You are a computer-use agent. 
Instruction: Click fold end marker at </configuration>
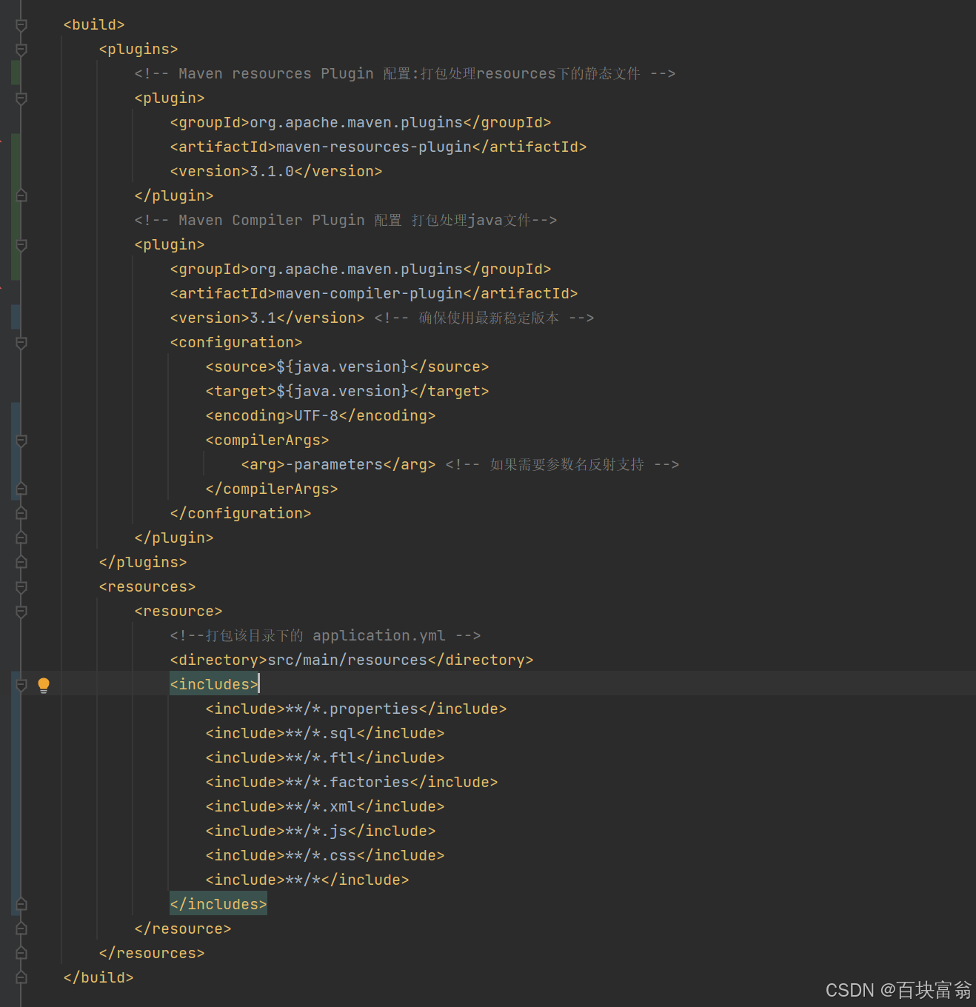(21, 514)
